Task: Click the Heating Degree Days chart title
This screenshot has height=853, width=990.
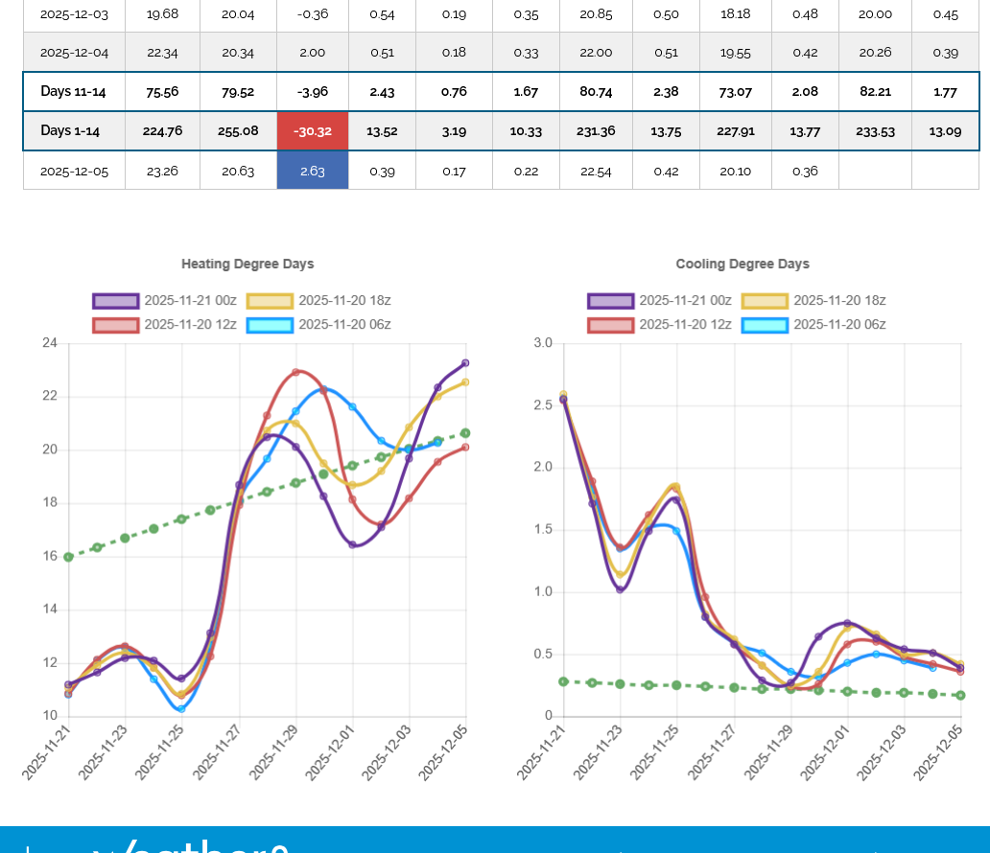Action: pos(247,264)
